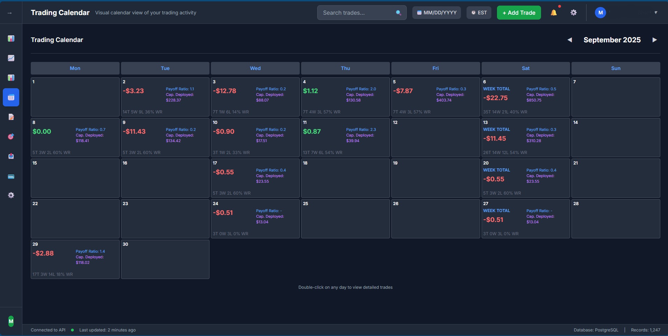Select the goals target icon in sidebar
The image size is (668, 336).
(11, 136)
